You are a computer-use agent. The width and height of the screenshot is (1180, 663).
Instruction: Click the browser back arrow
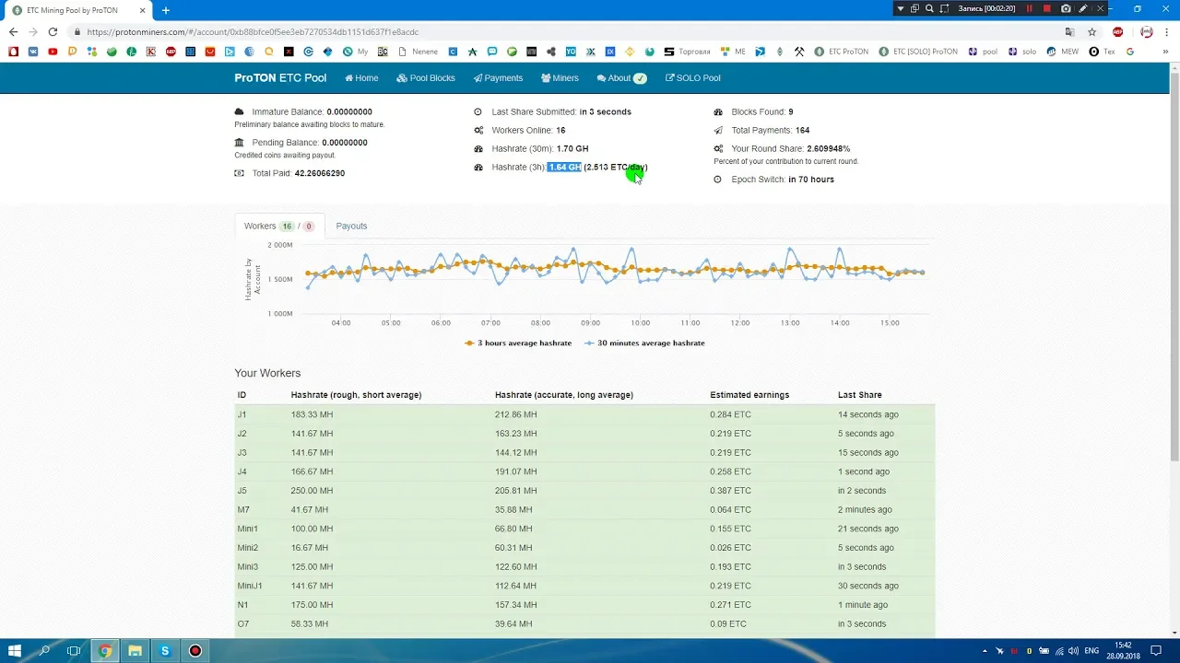(x=13, y=31)
